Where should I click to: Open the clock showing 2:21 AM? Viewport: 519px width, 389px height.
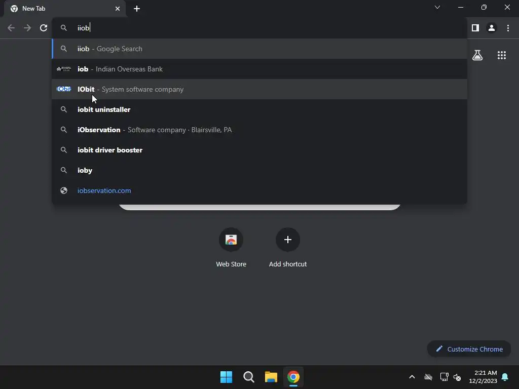coord(483,377)
